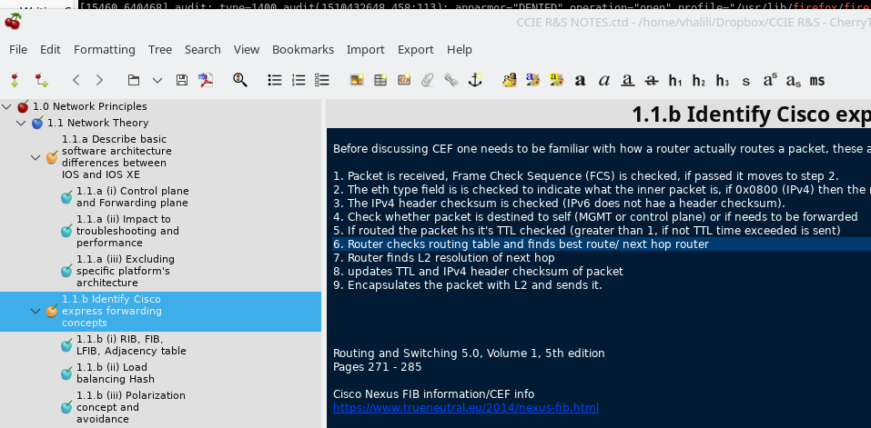This screenshot has width=871, height=428.
Task: Open the Search menu
Action: click(203, 49)
